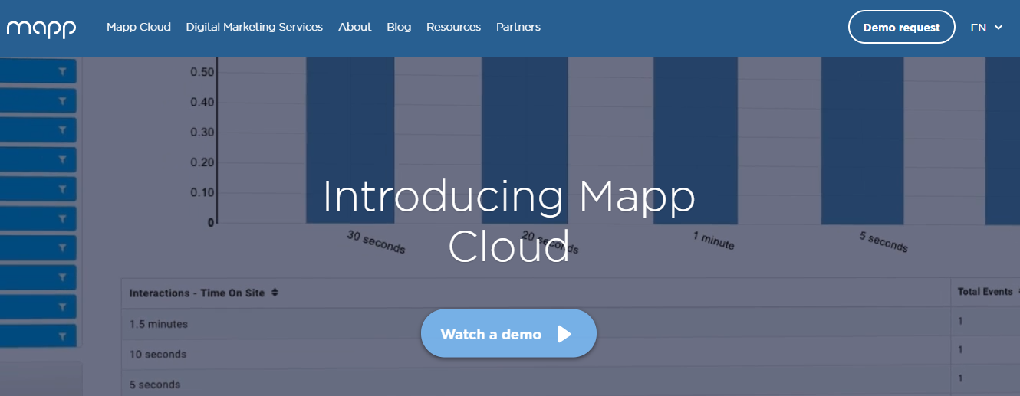This screenshot has height=396, width=1020.
Task: Click the 0.10 axis value
Action: pos(202,192)
